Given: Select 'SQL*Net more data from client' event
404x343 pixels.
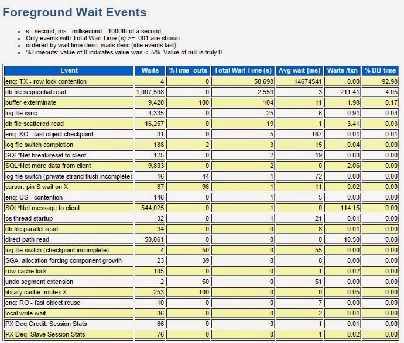Looking at the screenshot, I should pos(69,166).
